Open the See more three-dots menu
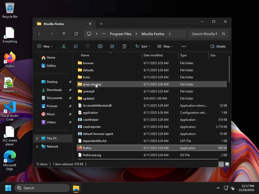The height and width of the screenshot is (194, 259). [184, 46]
